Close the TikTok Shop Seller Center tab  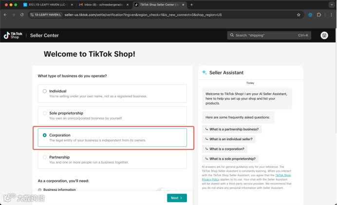[x=183, y=5]
